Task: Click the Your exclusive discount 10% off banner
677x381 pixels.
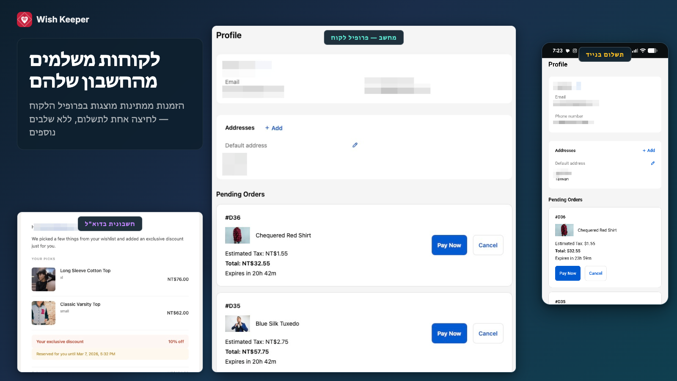Action: click(110, 342)
